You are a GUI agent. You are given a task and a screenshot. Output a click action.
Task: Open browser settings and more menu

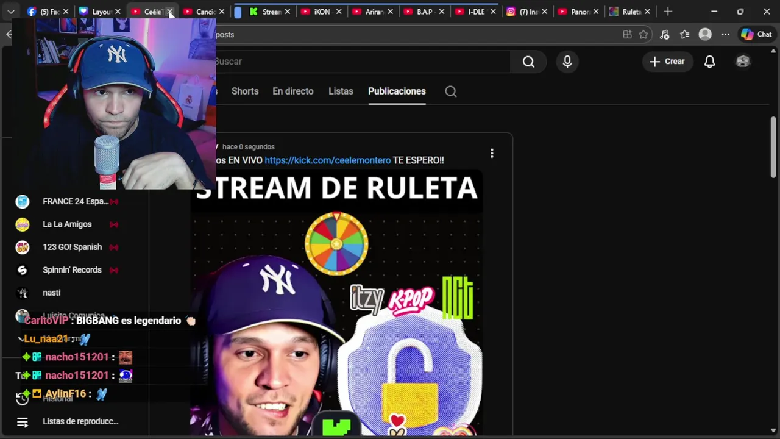pyautogui.click(x=725, y=35)
